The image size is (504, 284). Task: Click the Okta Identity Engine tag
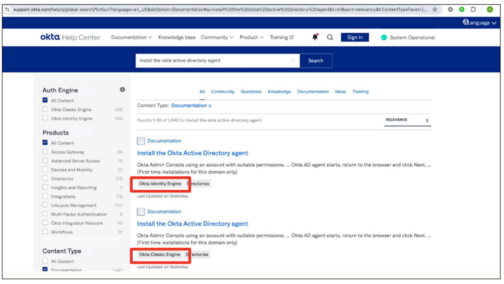tap(160, 183)
